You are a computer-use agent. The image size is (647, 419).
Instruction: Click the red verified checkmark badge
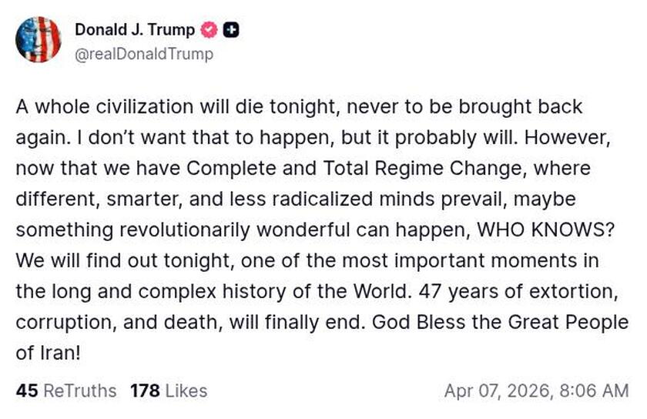pyautogui.click(x=209, y=30)
